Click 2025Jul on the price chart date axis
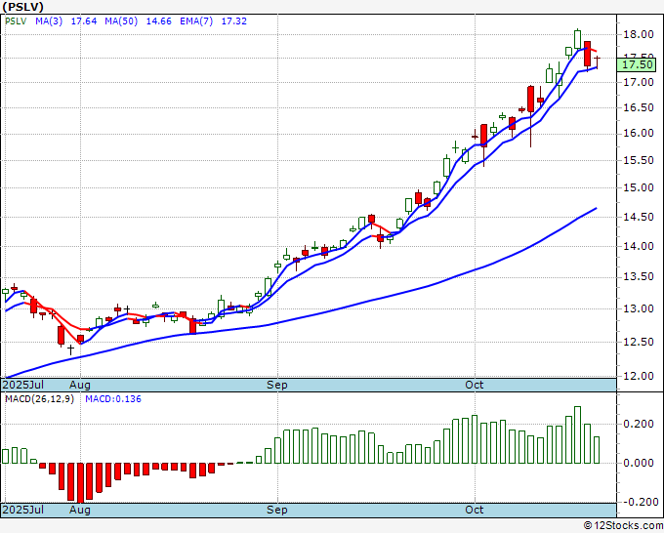Image resolution: width=664 pixels, height=533 pixels. [23, 385]
